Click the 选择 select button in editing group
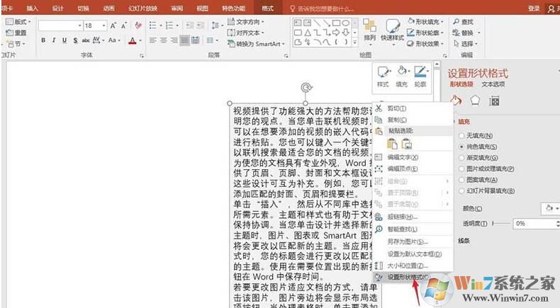 click(x=465, y=44)
